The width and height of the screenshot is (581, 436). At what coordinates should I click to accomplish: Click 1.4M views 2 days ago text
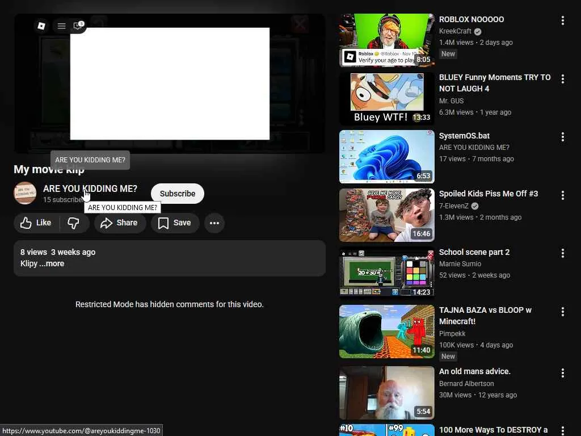(476, 42)
